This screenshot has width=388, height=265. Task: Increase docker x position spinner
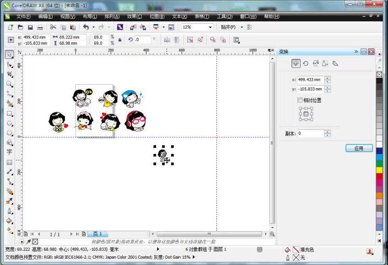click(x=328, y=78)
